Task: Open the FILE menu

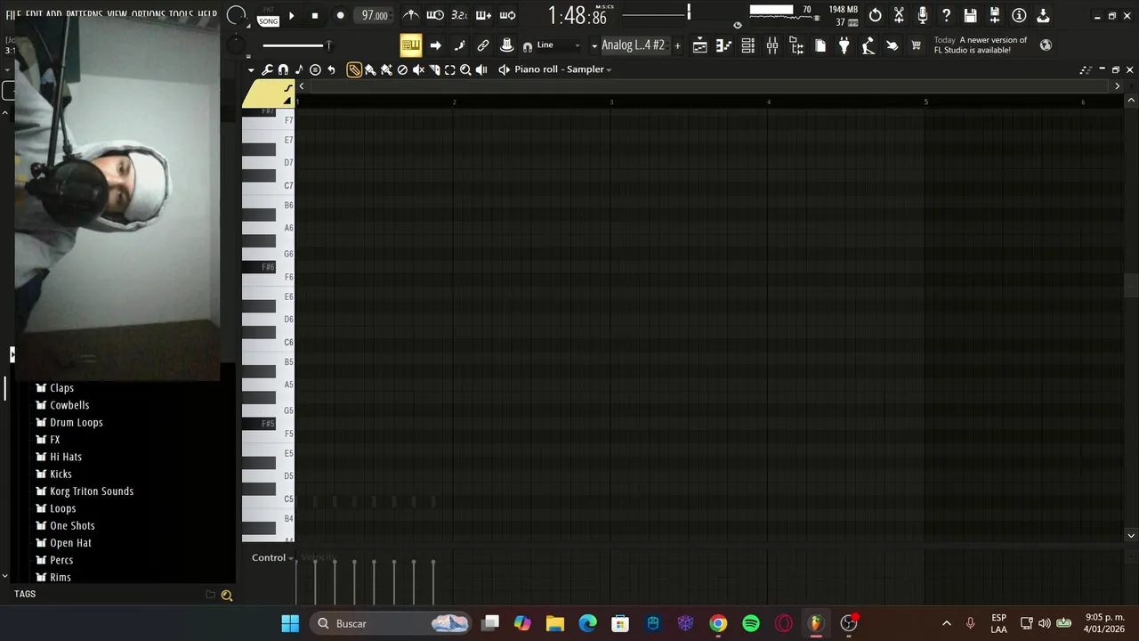Action: click(x=13, y=15)
